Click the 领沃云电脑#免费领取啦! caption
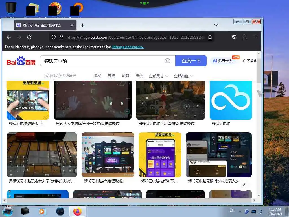The image size is (289, 217). 104,181
